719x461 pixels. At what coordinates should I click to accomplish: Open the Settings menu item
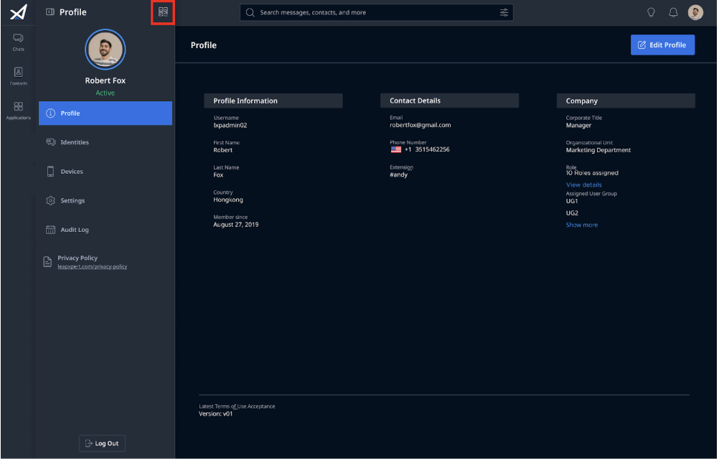[x=105, y=201]
